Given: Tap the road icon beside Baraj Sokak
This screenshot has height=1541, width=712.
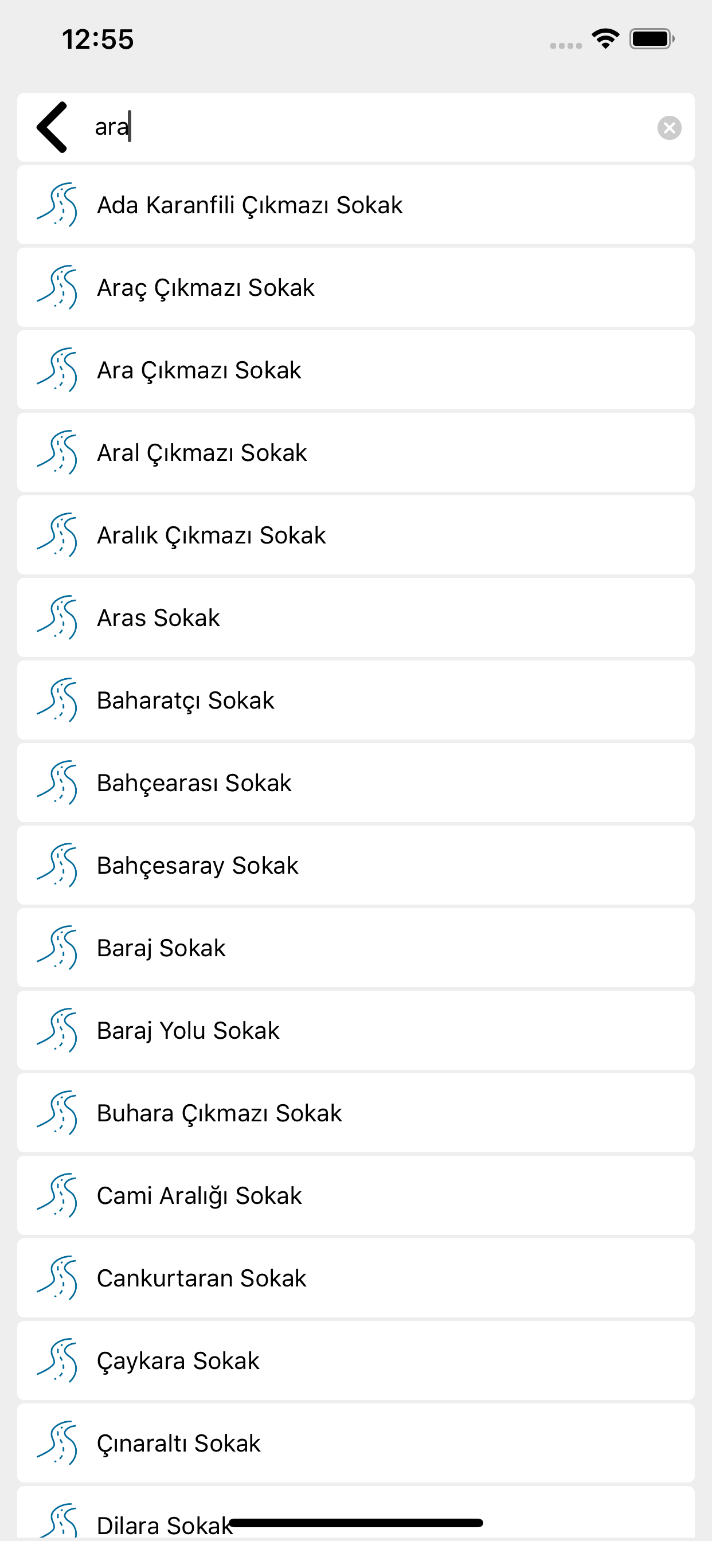Looking at the screenshot, I should 57,948.
